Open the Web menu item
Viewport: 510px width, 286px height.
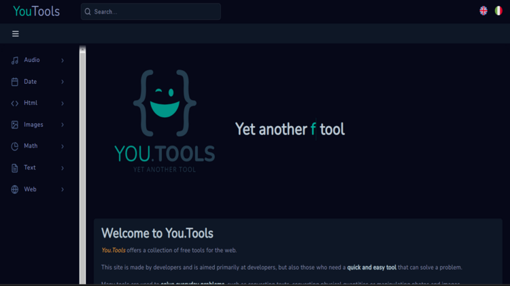coord(37,189)
